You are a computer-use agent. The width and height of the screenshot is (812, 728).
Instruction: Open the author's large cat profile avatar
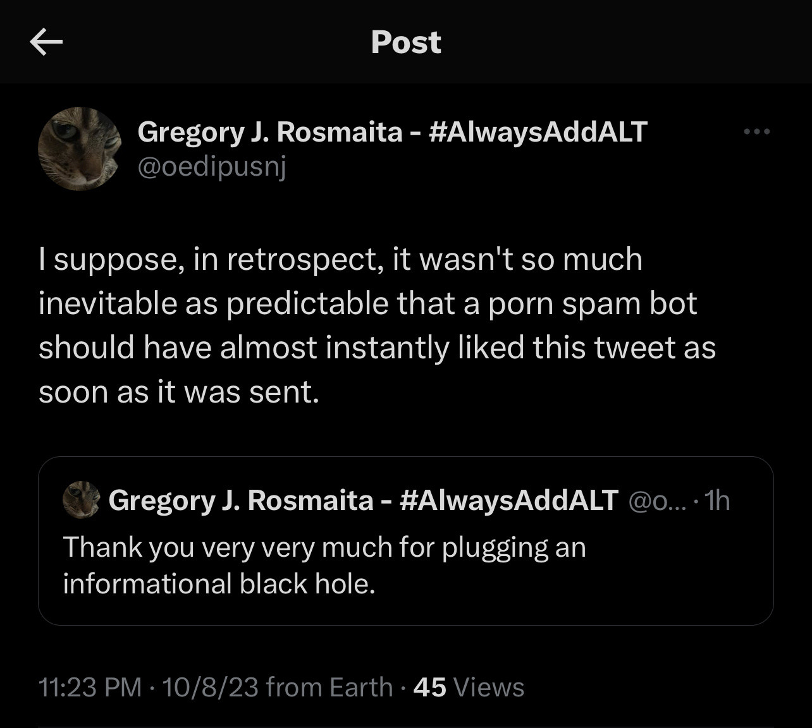tap(80, 149)
